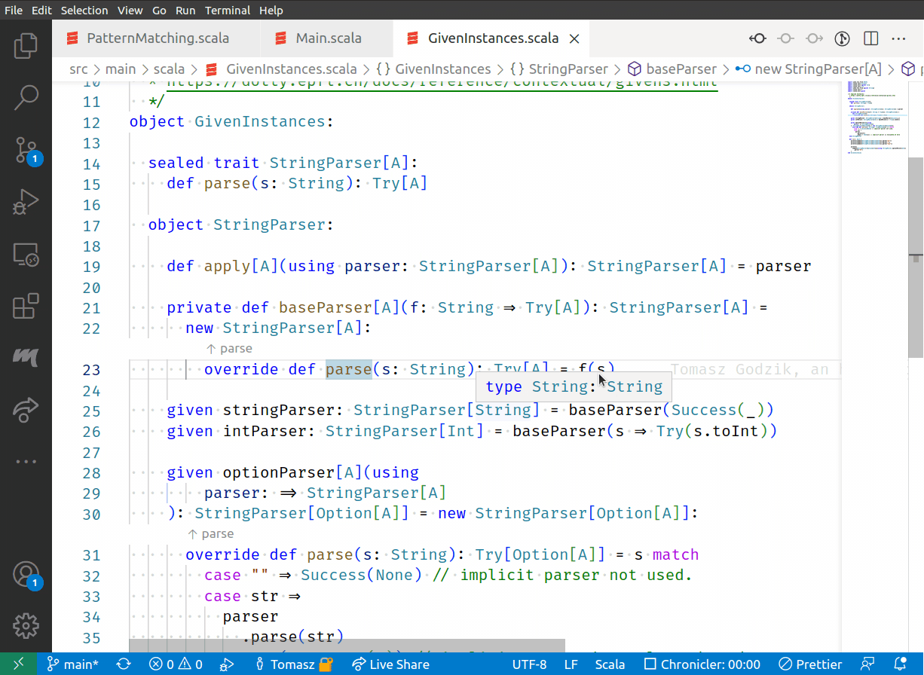Open the Explorer view in activity bar
The height and width of the screenshot is (675, 924).
[x=26, y=45]
